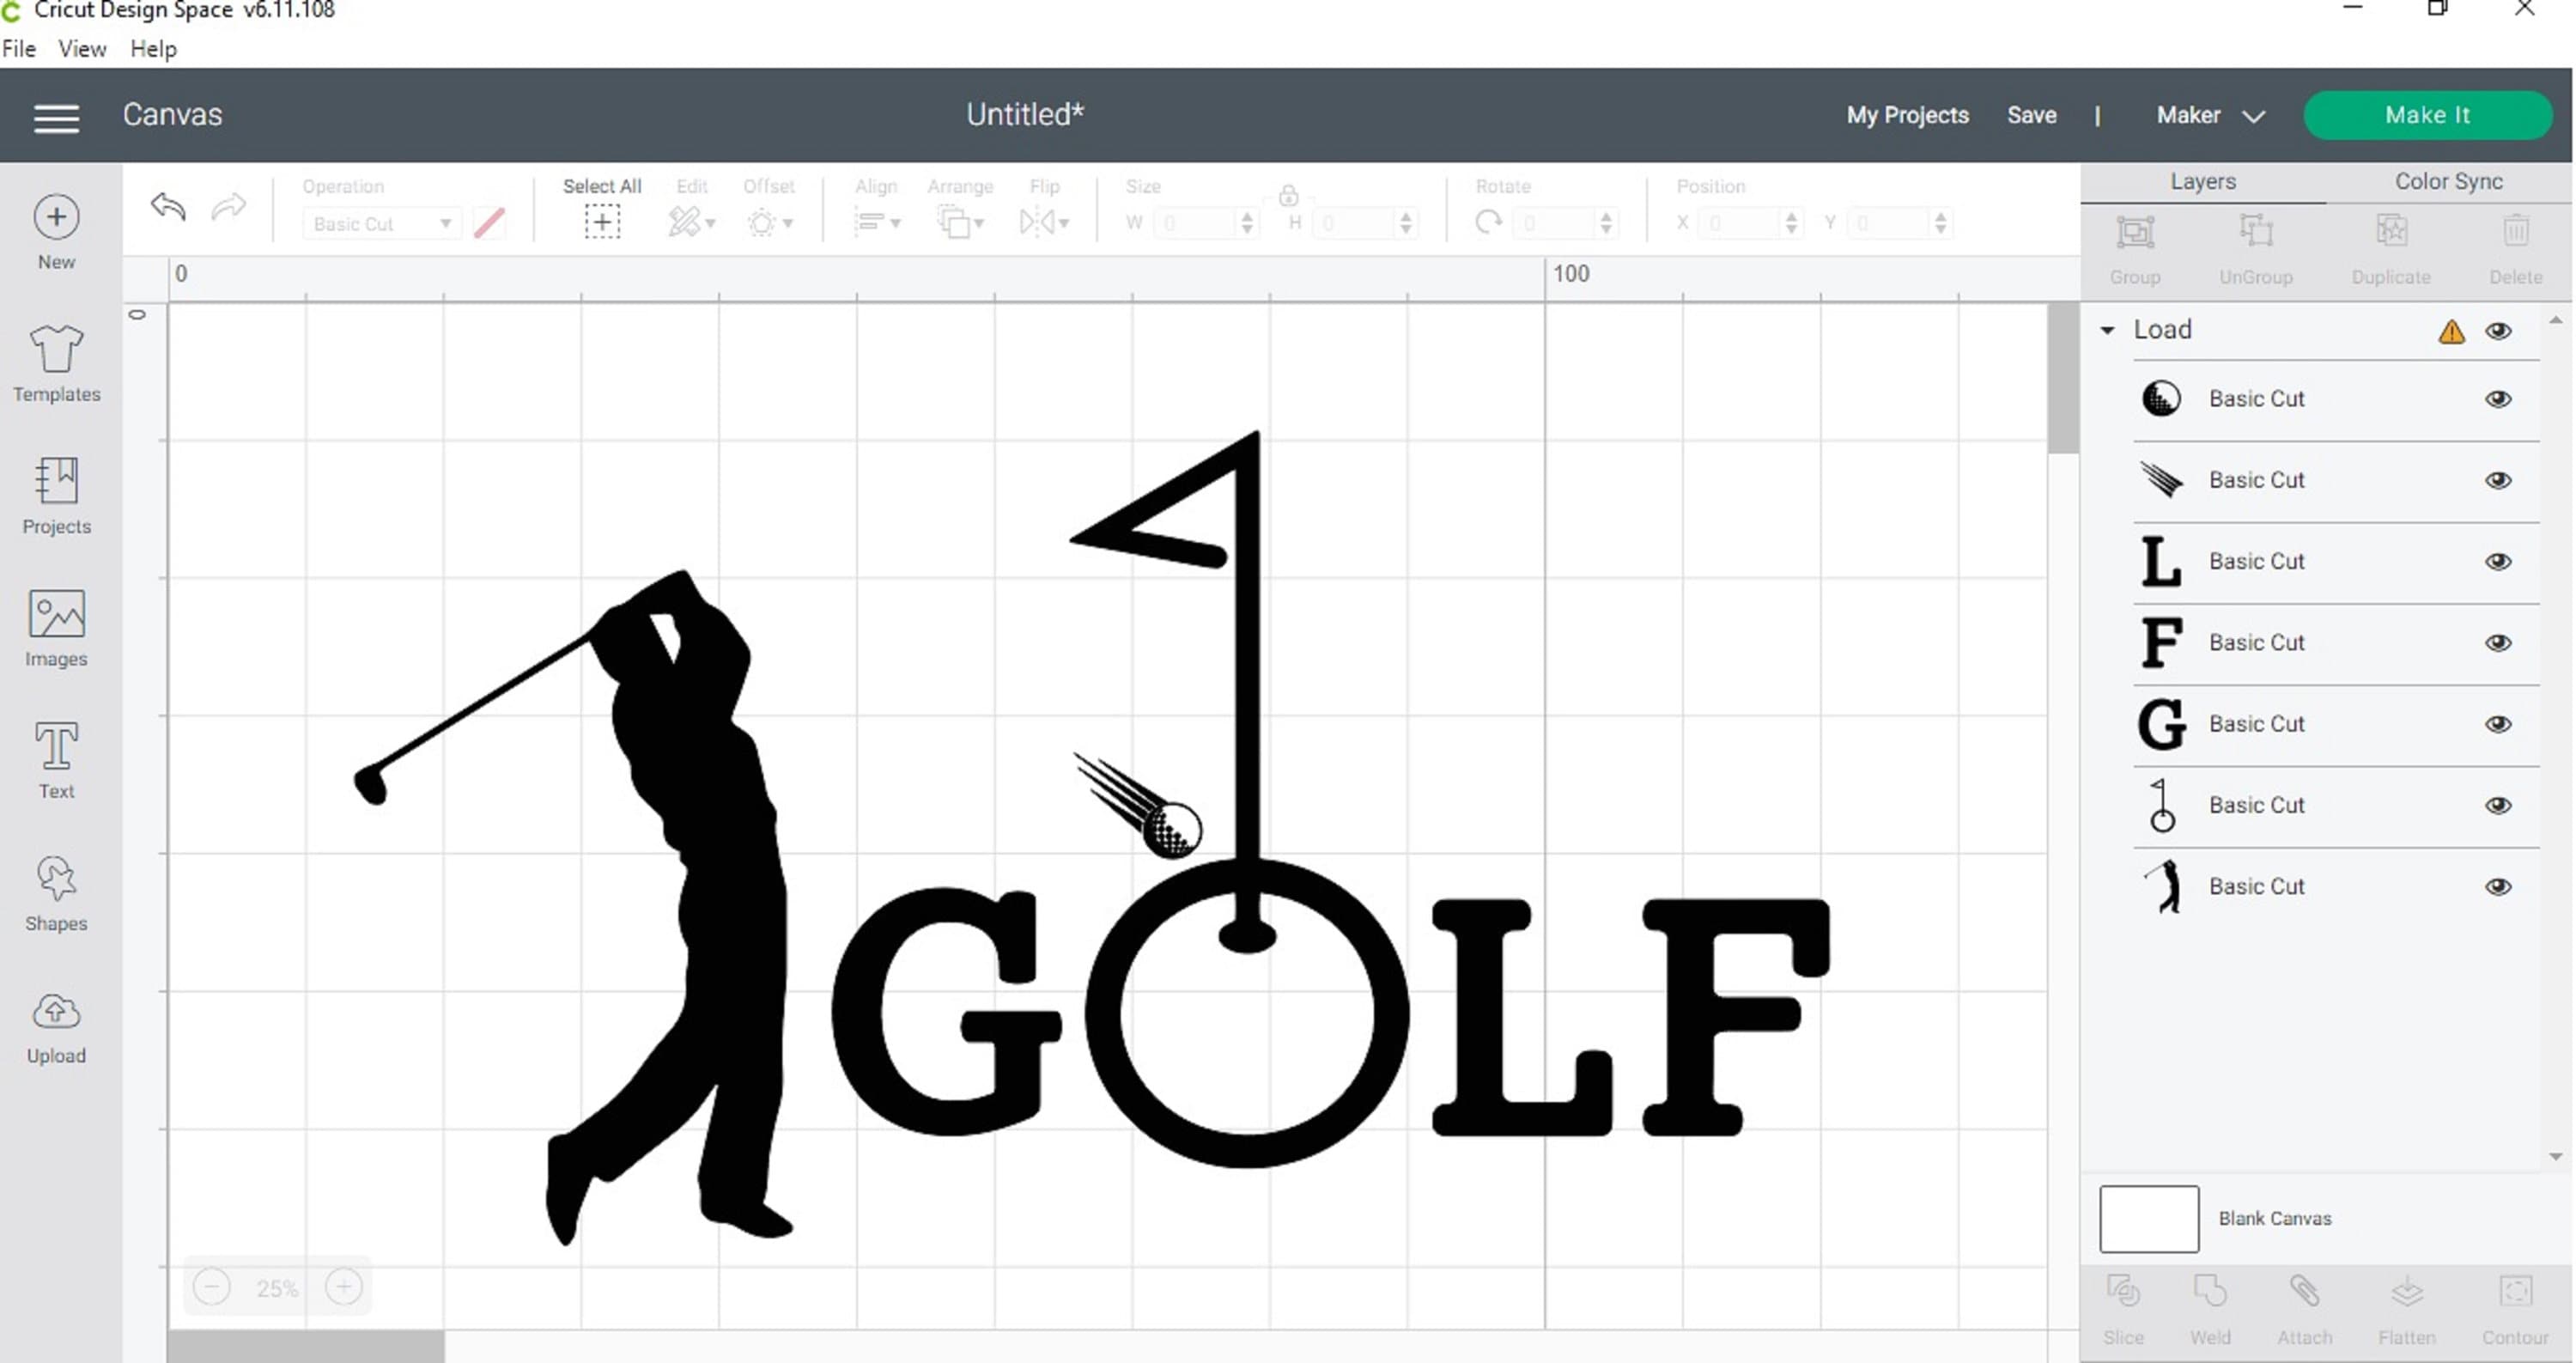Open the Text tool
Image resolution: width=2576 pixels, height=1363 pixels.
coord(56,757)
